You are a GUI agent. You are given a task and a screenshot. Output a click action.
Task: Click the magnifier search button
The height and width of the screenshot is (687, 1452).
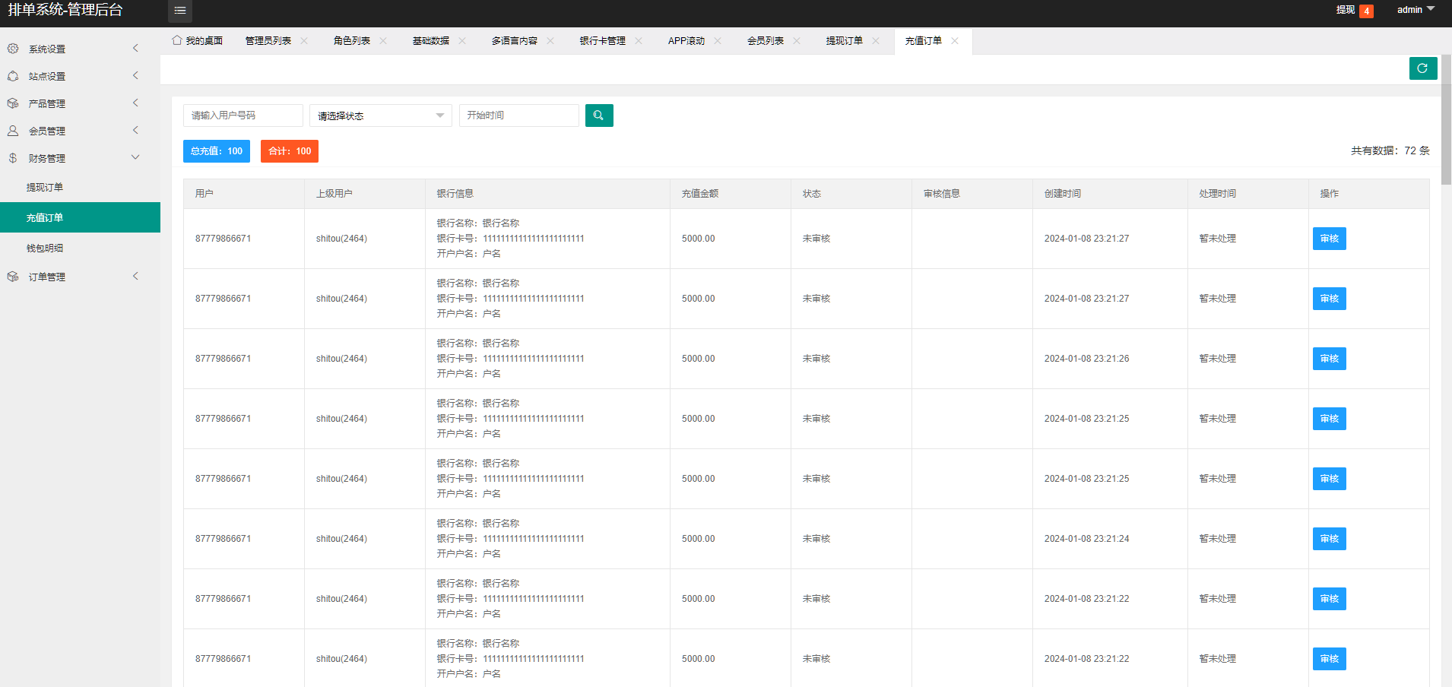tap(599, 115)
